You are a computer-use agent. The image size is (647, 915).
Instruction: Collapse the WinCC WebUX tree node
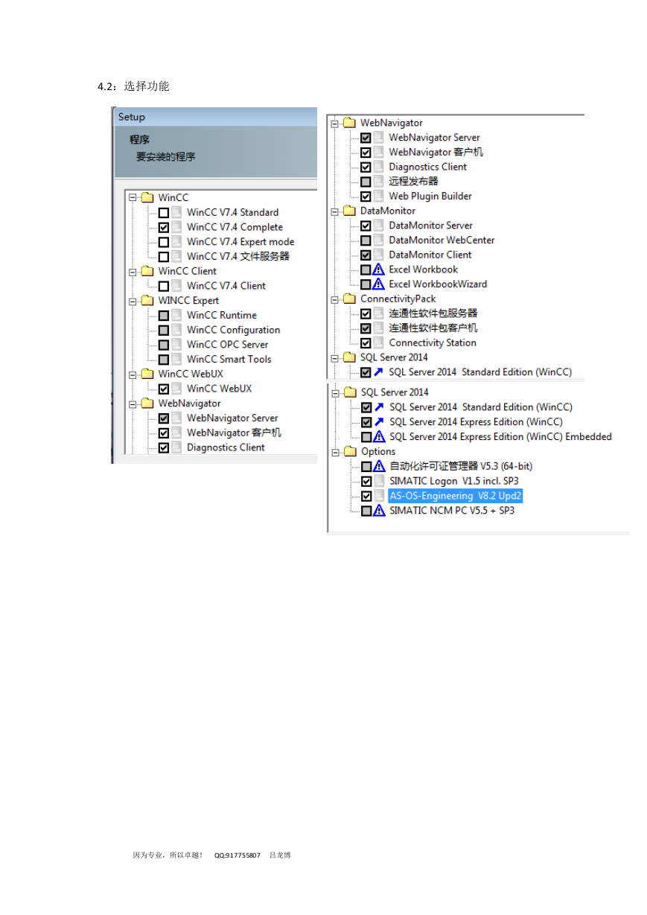click(133, 374)
